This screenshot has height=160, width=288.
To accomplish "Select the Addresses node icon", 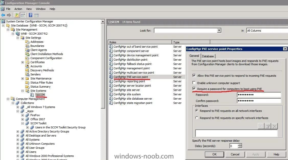I will coord(27,42).
